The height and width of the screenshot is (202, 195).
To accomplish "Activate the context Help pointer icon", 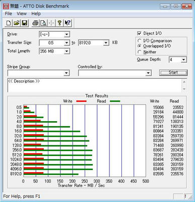I will point(68,23).
